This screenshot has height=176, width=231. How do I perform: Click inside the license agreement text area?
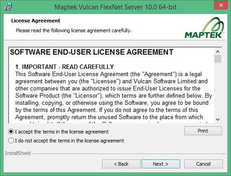111,85
